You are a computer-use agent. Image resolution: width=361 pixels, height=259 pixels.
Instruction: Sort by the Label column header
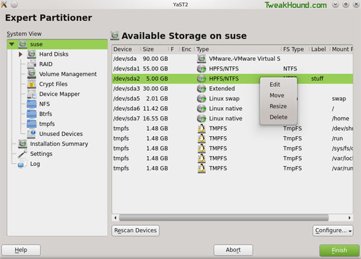[319, 49]
